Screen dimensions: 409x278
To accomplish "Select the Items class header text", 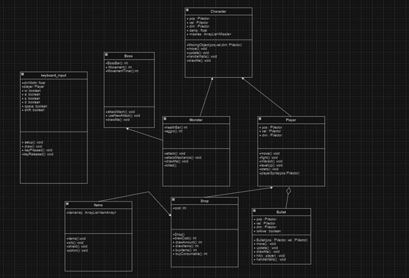I will click(98, 205).
